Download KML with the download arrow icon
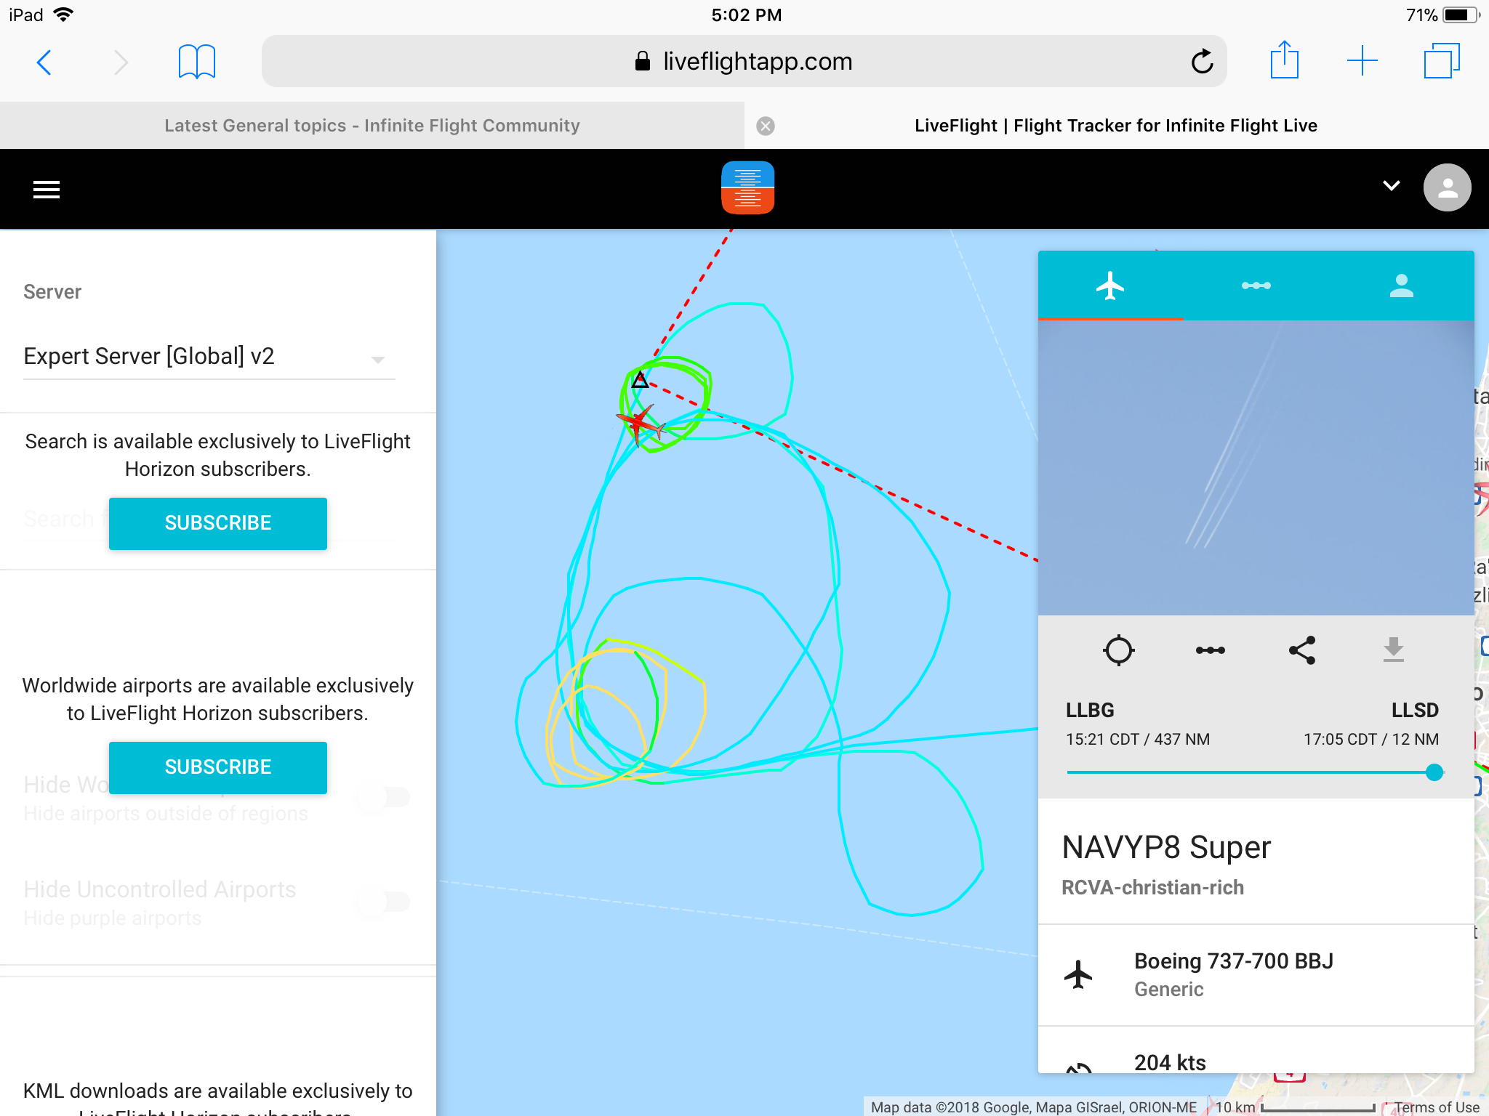 [1393, 650]
